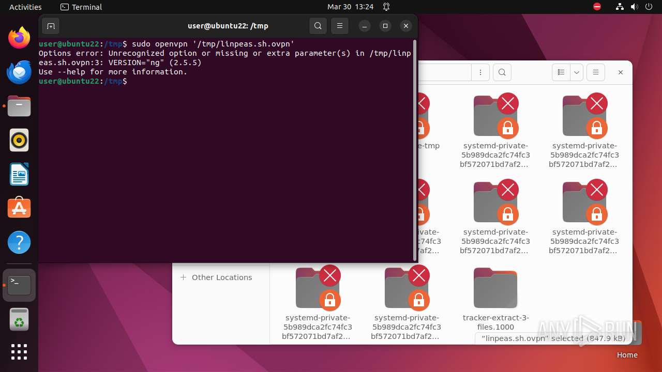The height and width of the screenshot is (372, 662).
Task: Close the Files window
Action: [x=621, y=72]
